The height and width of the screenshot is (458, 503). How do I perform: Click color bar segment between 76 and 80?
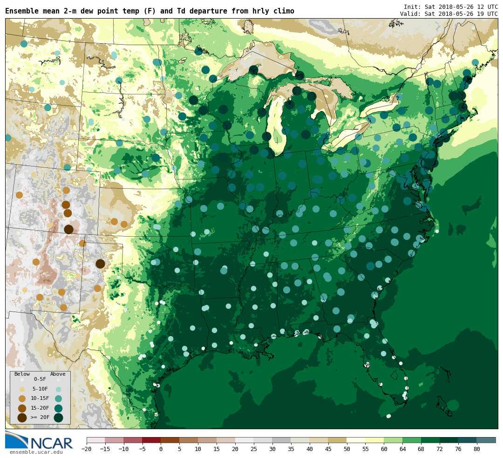tap(468, 440)
